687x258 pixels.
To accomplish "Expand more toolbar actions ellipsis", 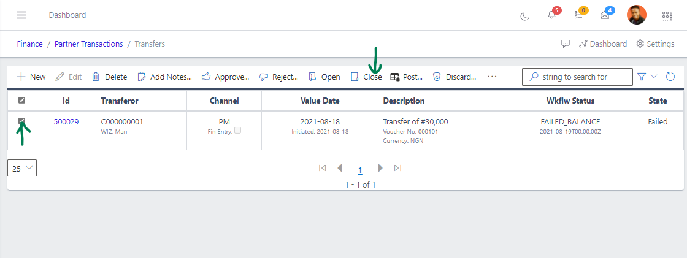I will (492, 77).
